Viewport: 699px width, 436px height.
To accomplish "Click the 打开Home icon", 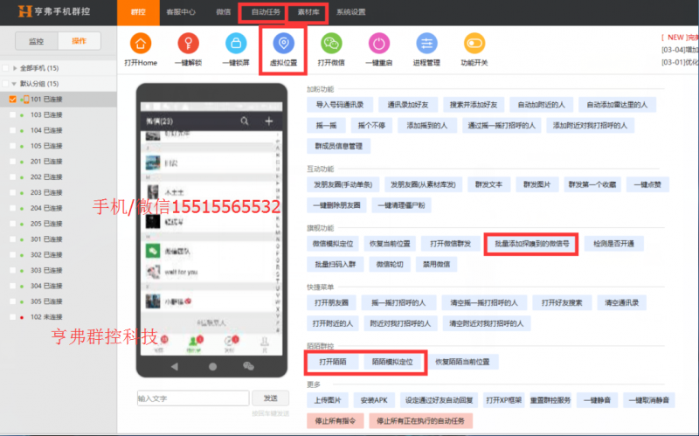I will tap(141, 44).
